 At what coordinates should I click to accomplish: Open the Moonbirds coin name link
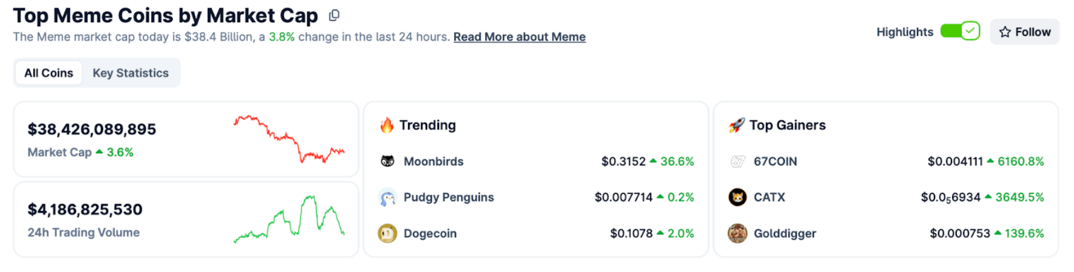point(433,161)
